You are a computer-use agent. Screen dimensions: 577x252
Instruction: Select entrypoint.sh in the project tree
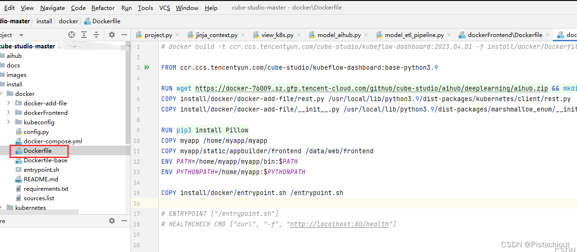click(41, 169)
